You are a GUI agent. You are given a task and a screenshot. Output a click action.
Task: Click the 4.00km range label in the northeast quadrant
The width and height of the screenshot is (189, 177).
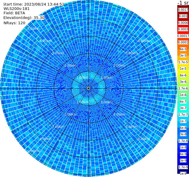pyautogui.click(x=144, y=41)
